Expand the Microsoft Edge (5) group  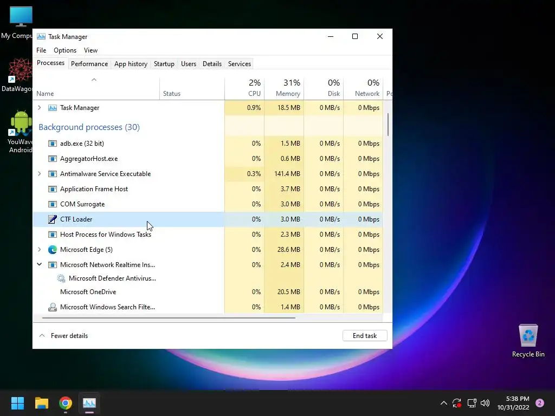pyautogui.click(x=39, y=250)
